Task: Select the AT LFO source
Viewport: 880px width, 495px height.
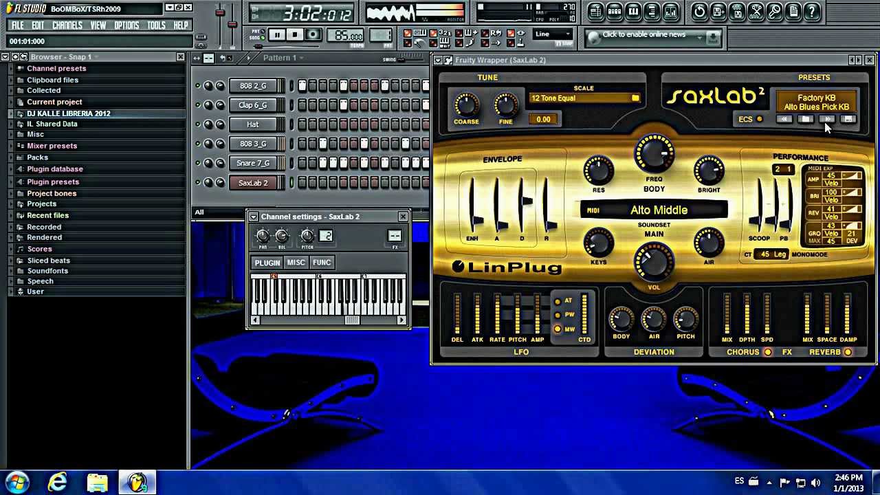Action: 558,301
